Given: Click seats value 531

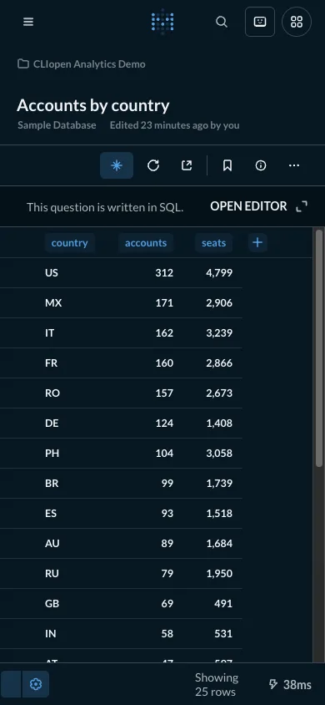Looking at the screenshot, I should pyautogui.click(x=222, y=633).
